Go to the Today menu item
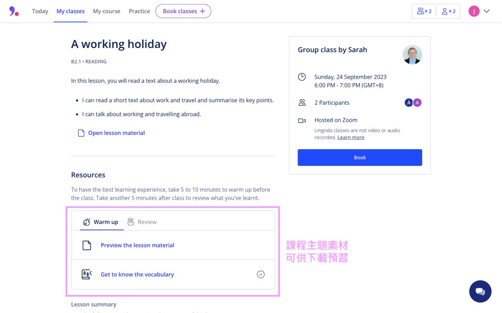The height and width of the screenshot is (313, 502). tap(40, 11)
